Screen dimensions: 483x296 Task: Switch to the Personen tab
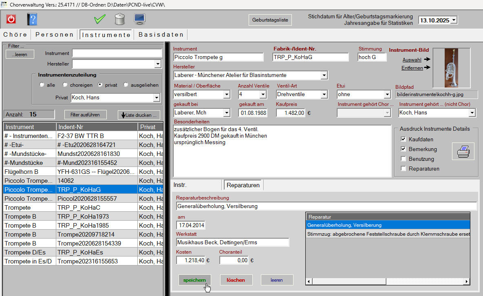click(55, 35)
